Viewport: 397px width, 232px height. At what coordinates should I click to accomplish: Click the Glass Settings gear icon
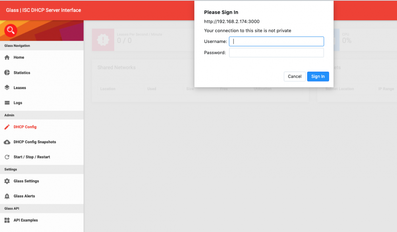point(7,181)
